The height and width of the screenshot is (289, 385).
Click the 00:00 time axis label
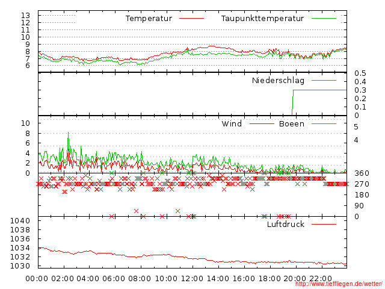coord(37,279)
